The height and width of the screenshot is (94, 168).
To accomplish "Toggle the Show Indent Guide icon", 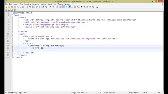I will click(69, 7).
